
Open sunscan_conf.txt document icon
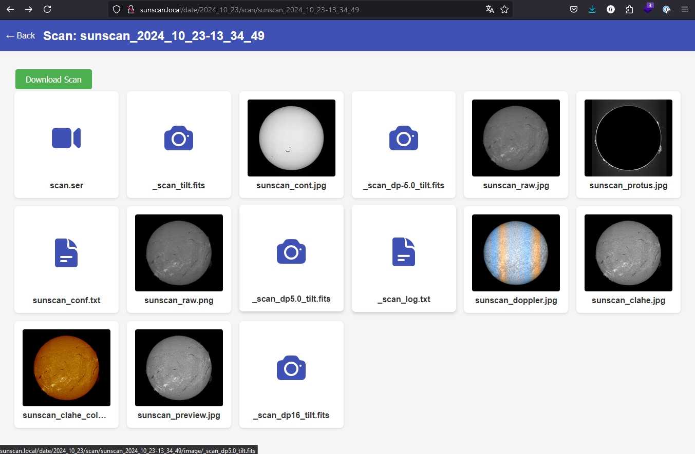(x=66, y=253)
